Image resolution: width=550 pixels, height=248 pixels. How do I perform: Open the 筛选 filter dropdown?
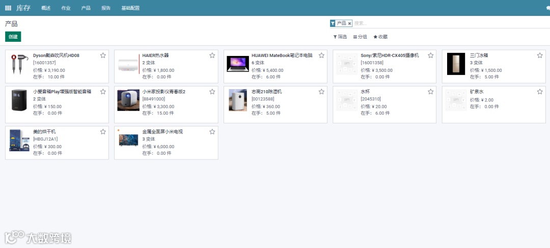[340, 37]
